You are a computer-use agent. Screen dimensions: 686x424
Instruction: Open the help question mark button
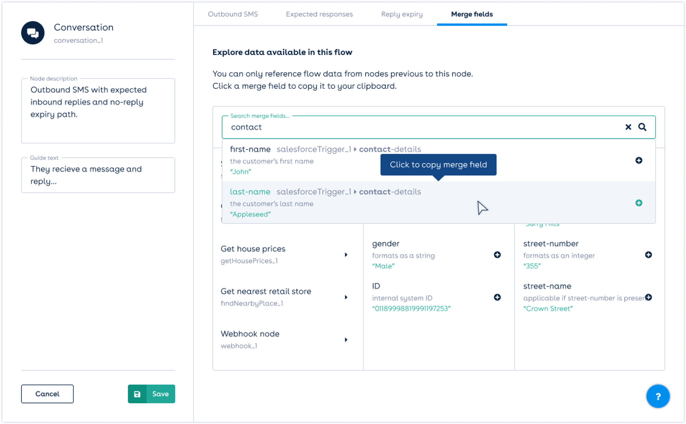[658, 396]
